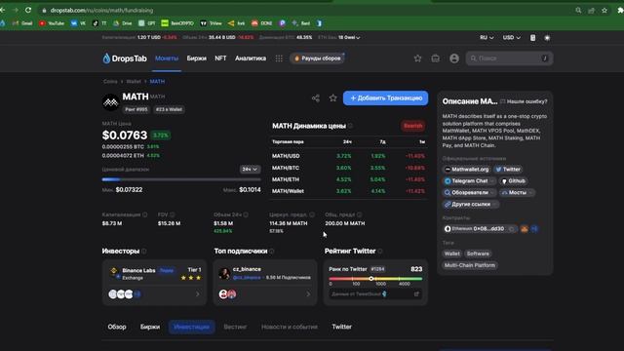Click the info icon beside Рейтинг Twitter
624x351 pixels.
pyautogui.click(x=380, y=252)
